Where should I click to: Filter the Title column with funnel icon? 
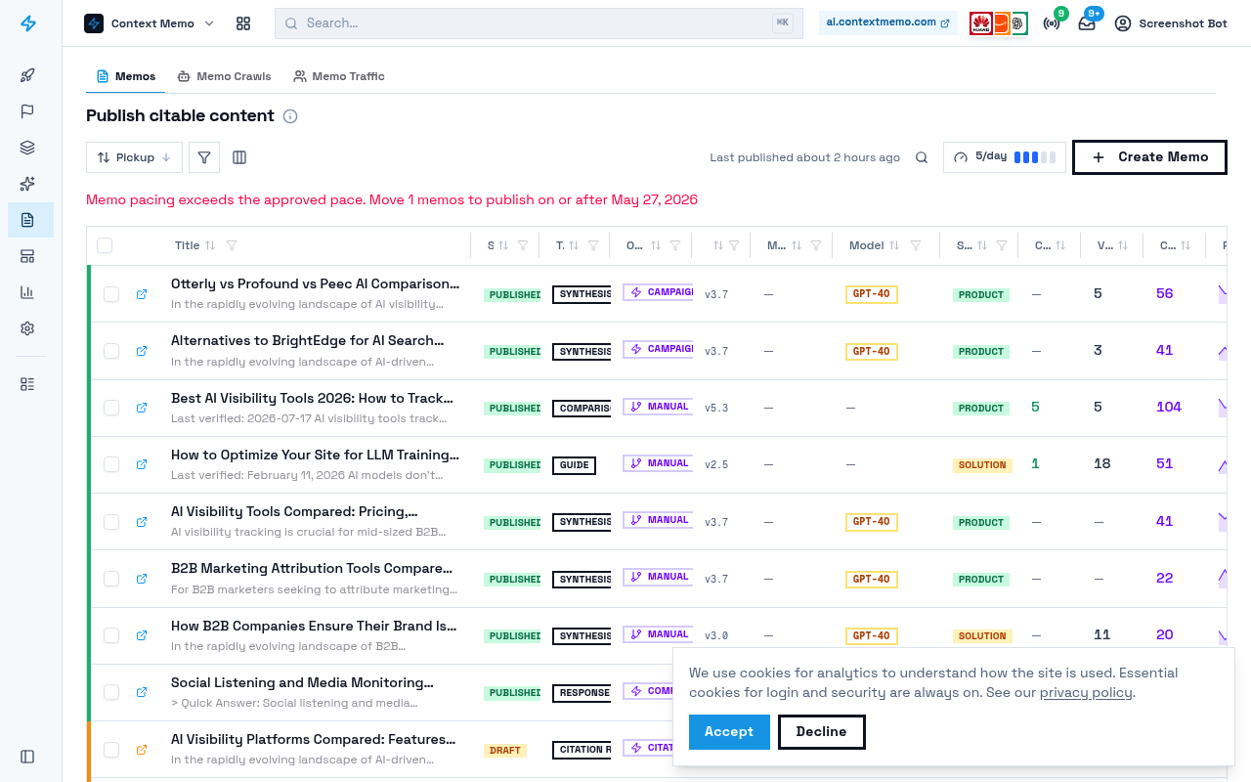coord(232,246)
